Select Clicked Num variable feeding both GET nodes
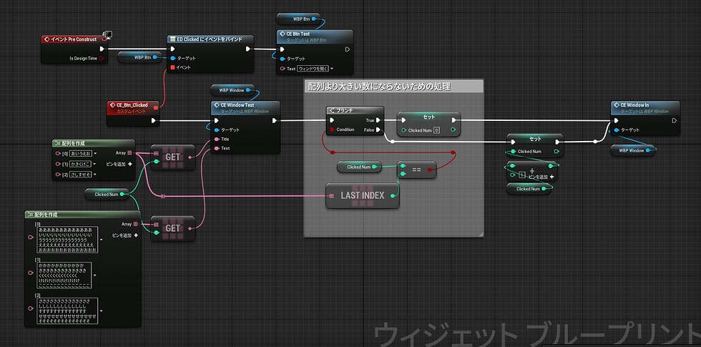The width and height of the screenshot is (701, 347). (107, 194)
